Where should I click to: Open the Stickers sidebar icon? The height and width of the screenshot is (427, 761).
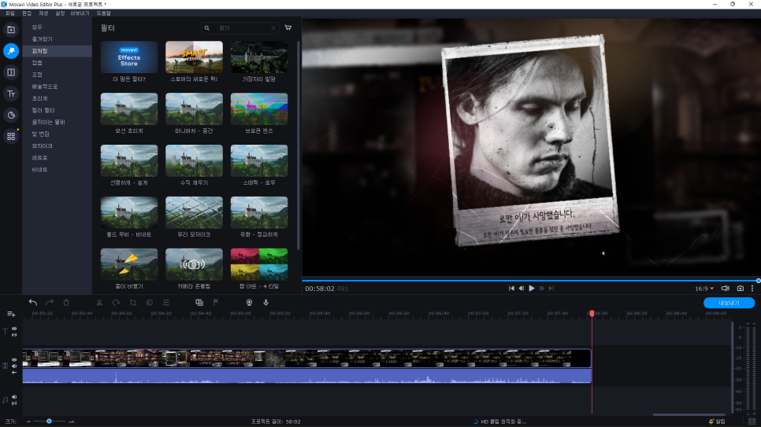coord(11,115)
